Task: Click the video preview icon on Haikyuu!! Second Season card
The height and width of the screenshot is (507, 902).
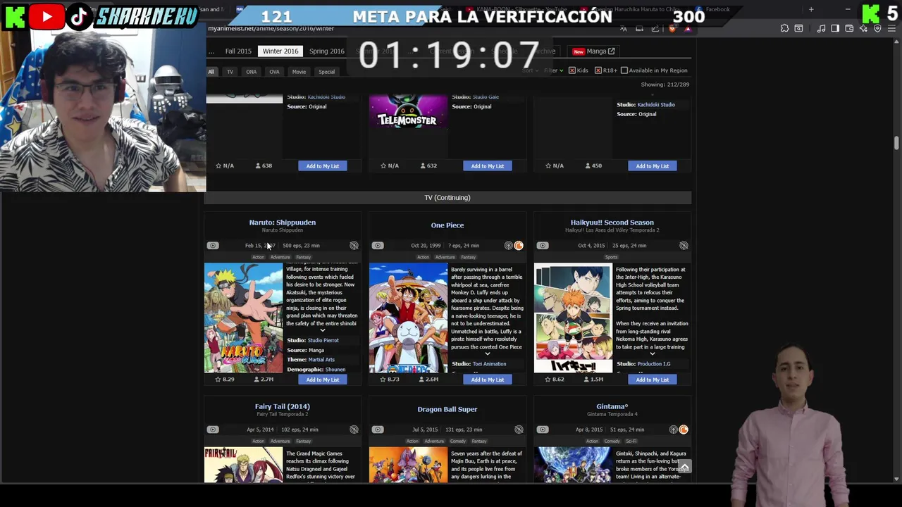Action: coord(543,246)
